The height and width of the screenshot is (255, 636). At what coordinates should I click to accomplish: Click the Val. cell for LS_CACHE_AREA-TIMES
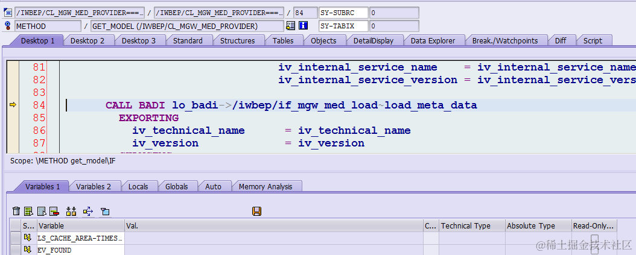274,238
